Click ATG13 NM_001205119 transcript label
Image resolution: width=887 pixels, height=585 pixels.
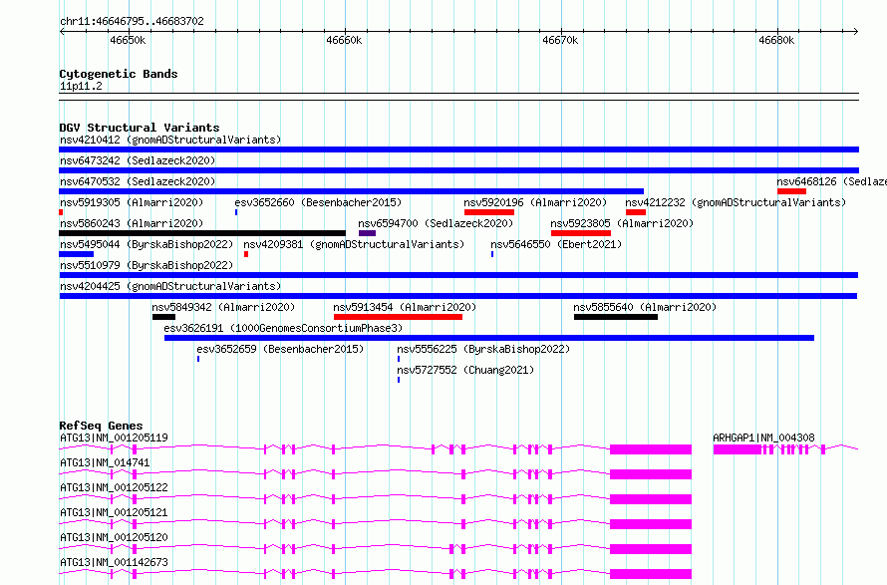tap(114, 438)
